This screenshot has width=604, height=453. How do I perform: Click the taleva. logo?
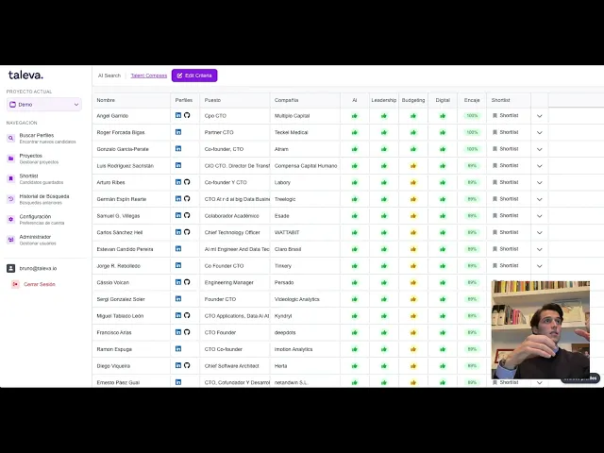[x=25, y=75]
